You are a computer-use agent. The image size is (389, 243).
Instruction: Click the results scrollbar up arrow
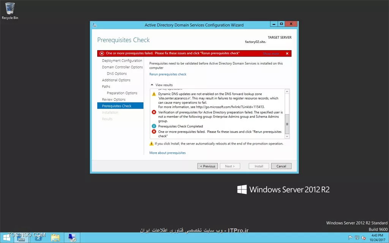tap(287, 92)
